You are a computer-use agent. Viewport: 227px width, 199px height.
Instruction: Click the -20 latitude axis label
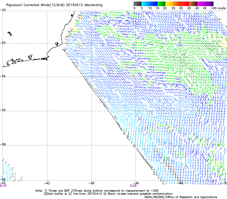click(3, 10)
